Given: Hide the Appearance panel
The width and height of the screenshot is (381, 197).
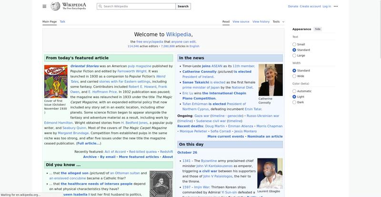Looking at the screenshot, I should coord(318,29).
